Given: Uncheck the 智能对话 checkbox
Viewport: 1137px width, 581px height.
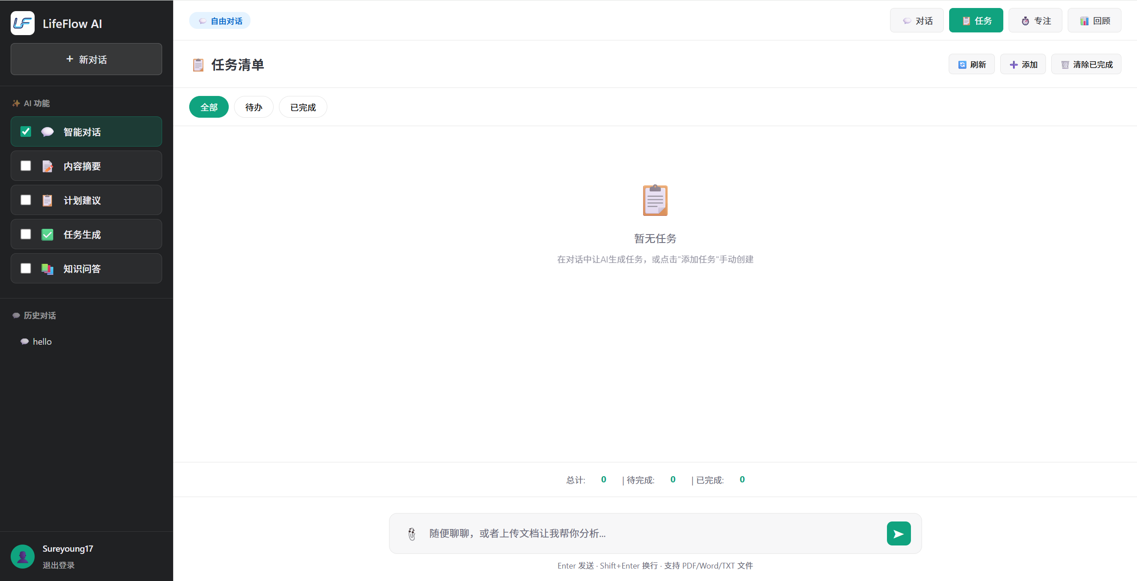Looking at the screenshot, I should [x=26, y=131].
